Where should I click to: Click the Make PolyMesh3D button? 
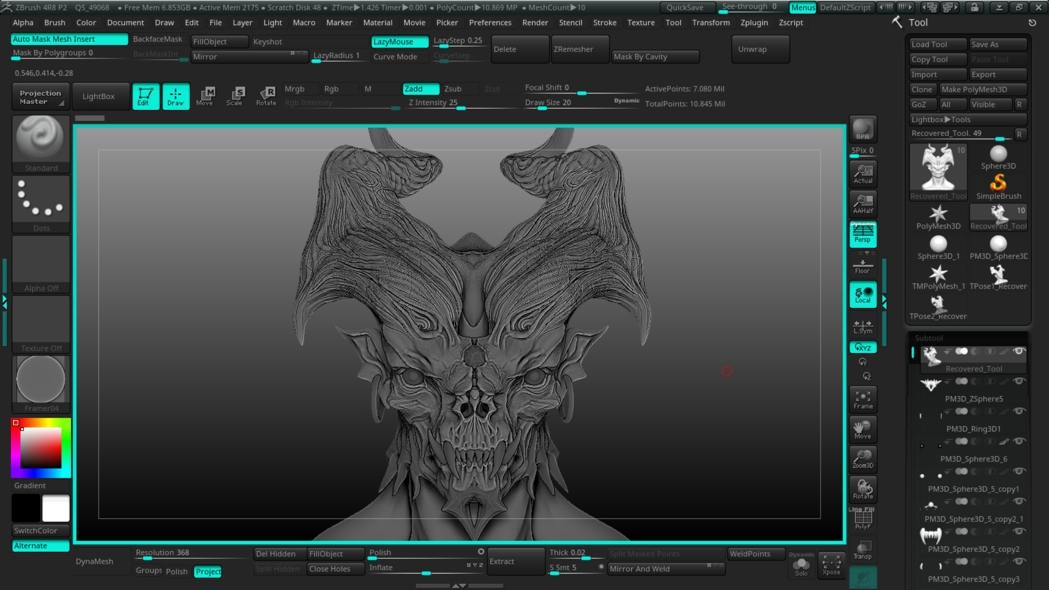(983, 90)
